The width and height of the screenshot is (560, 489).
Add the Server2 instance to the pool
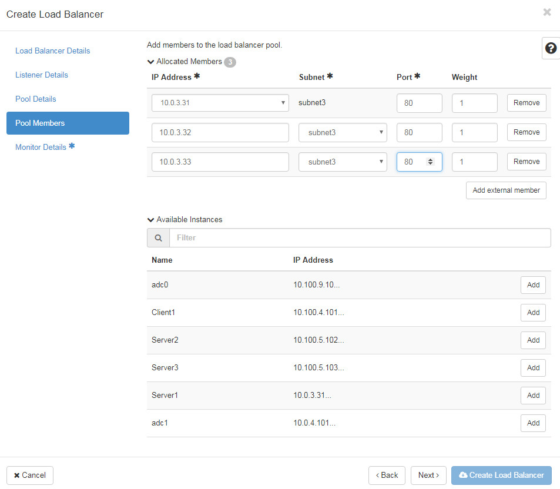[x=532, y=340]
